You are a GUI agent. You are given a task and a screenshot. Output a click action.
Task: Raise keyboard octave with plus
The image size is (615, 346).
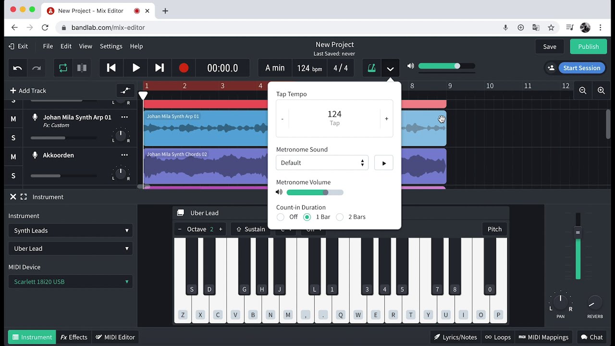(x=221, y=229)
